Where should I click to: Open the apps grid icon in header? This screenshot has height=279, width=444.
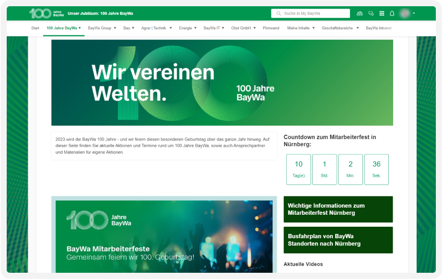[x=382, y=13]
